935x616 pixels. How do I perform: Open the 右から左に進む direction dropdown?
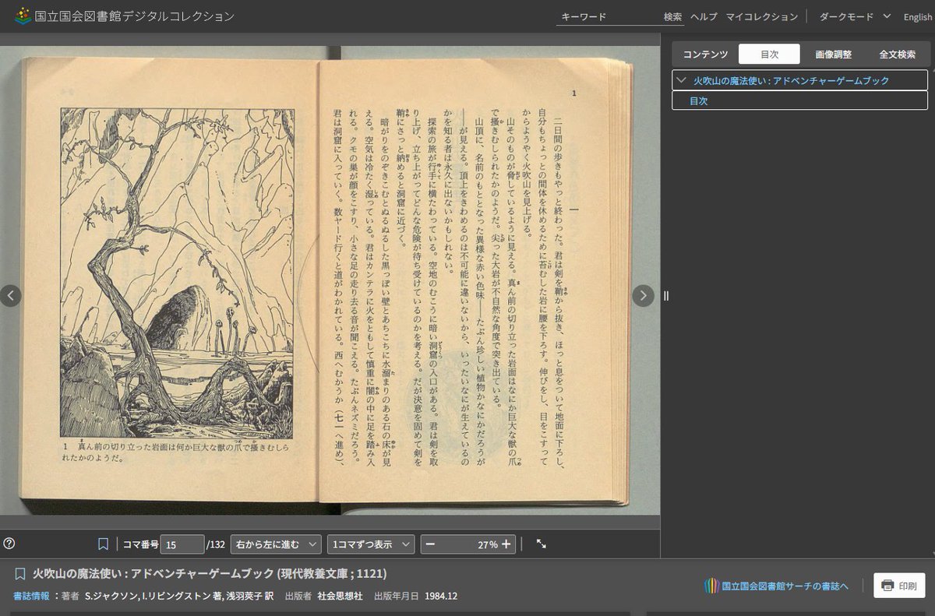[x=276, y=544]
